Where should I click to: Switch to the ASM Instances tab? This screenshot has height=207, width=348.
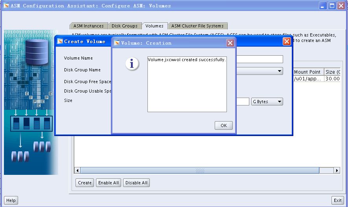point(88,26)
